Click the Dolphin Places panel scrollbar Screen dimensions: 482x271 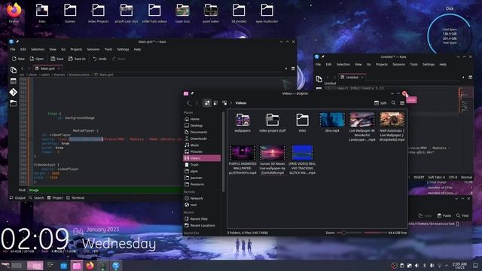coord(223,152)
